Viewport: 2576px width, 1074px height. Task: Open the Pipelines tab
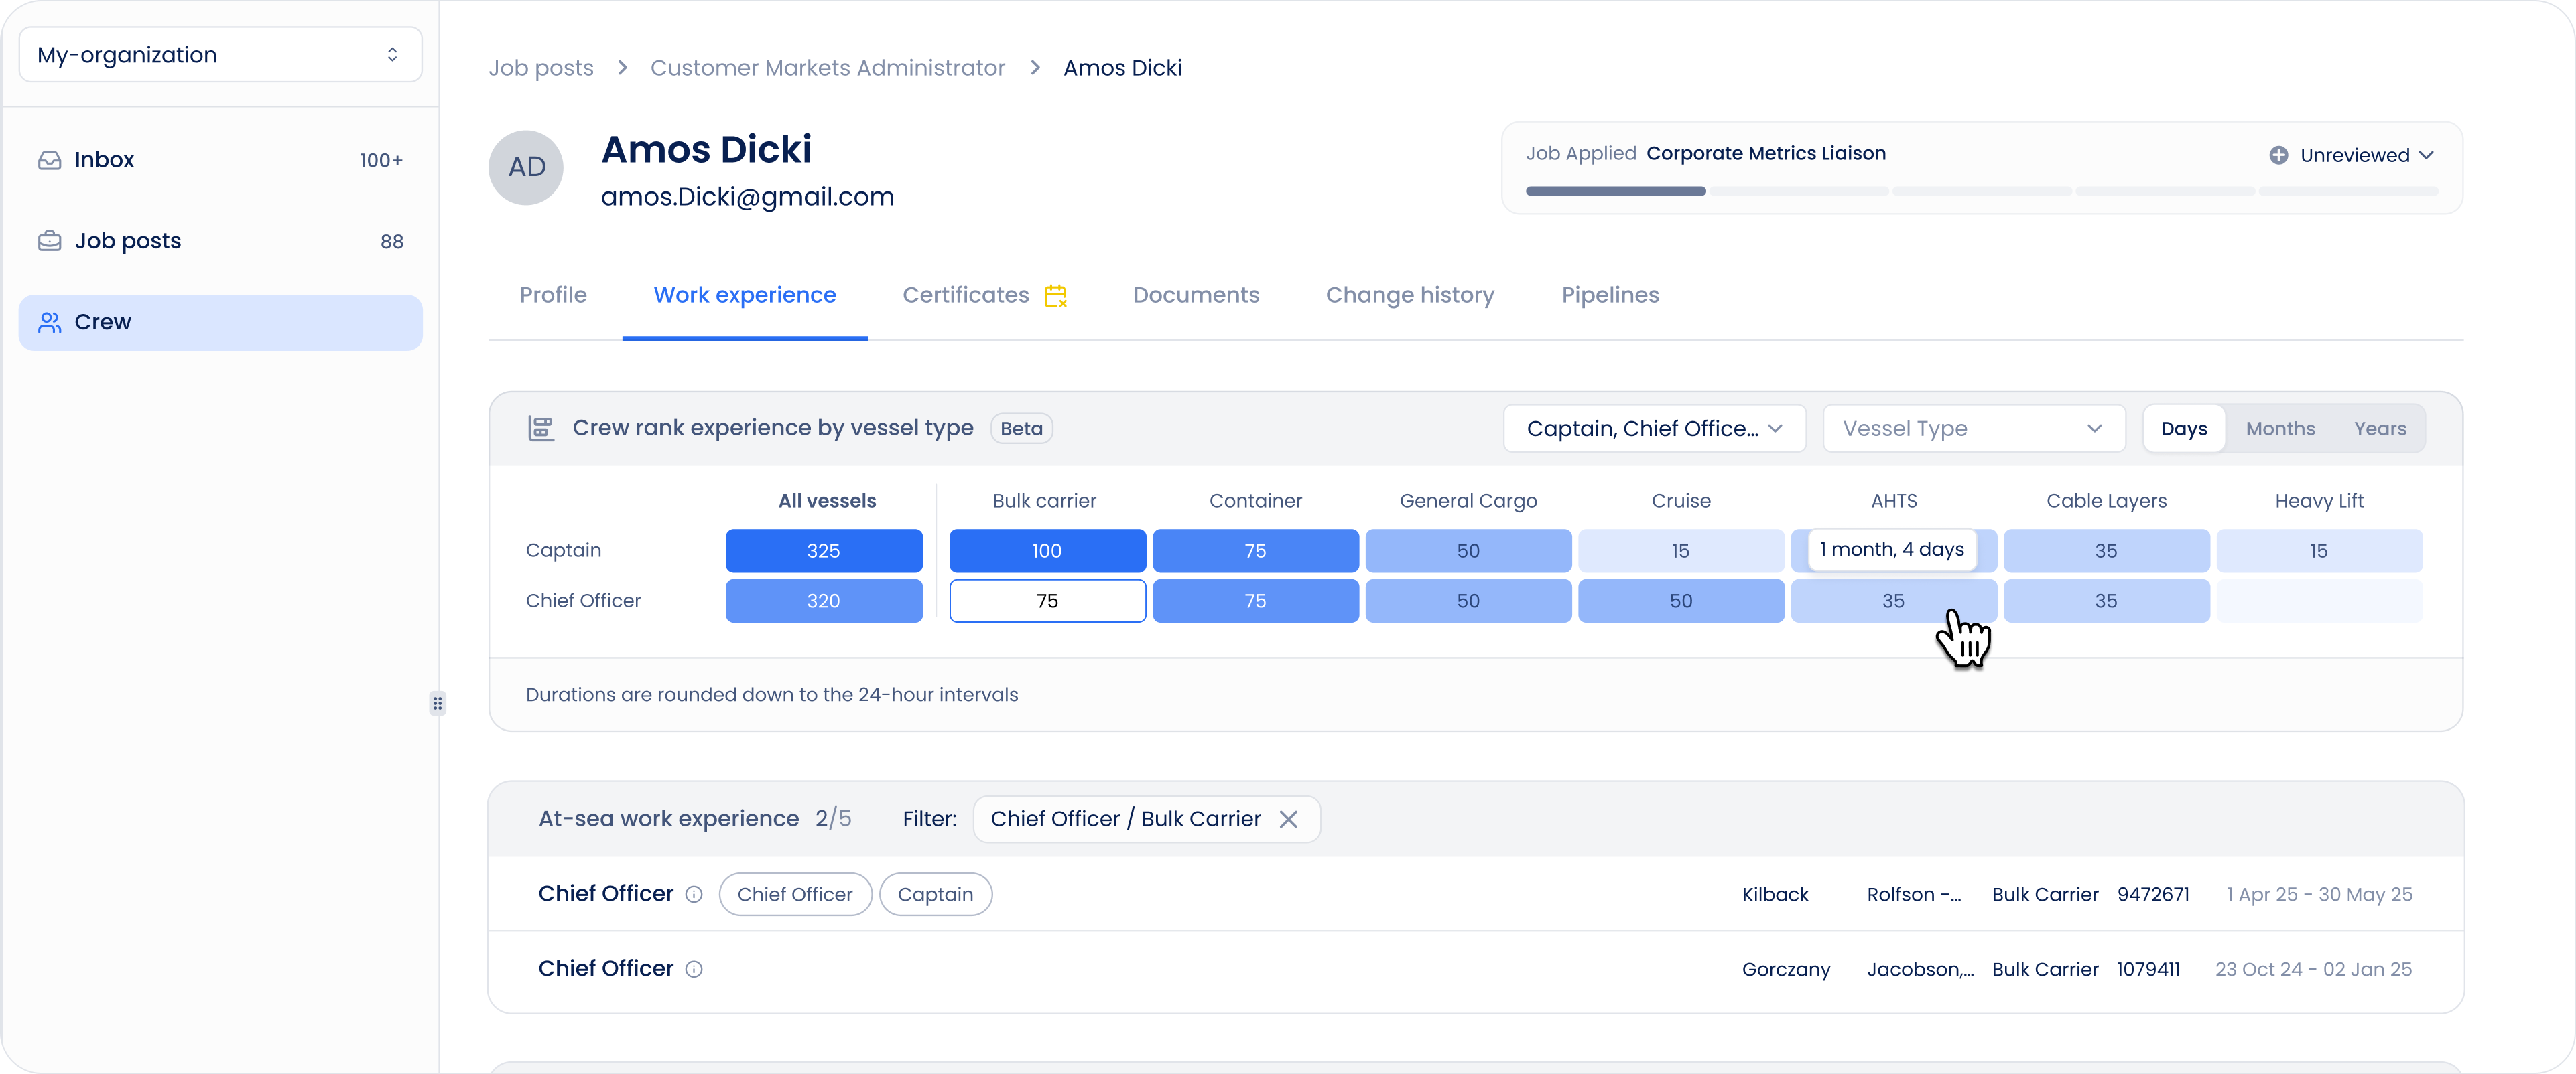pos(1610,295)
